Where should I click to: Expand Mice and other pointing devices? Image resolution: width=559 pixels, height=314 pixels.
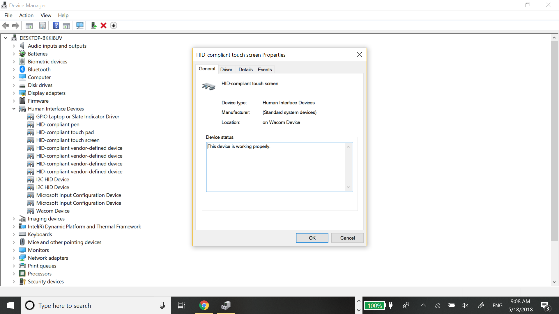tap(14, 242)
